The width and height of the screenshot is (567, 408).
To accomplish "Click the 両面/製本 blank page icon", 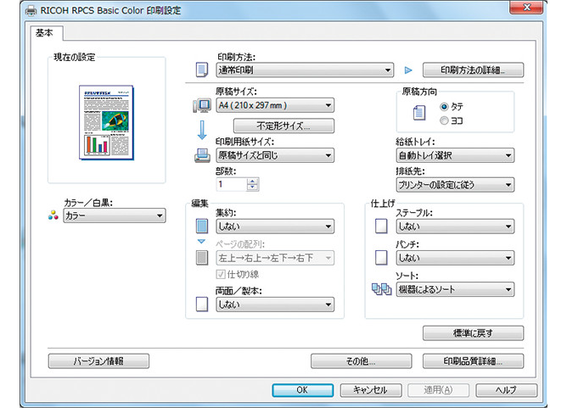I will [x=202, y=305].
